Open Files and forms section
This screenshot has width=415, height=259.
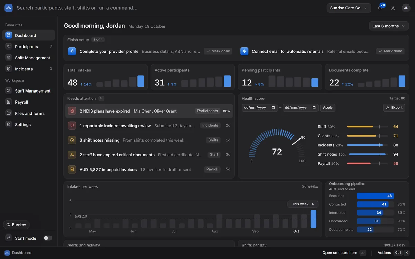tap(29, 113)
